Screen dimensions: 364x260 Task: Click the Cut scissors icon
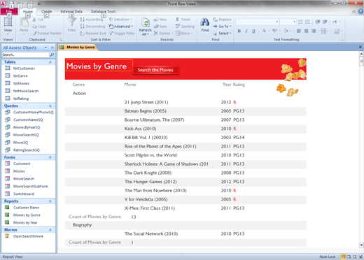34,20
